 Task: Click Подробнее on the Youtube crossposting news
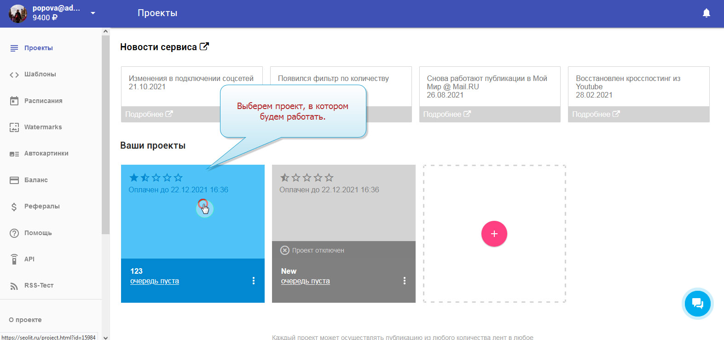[x=596, y=114]
